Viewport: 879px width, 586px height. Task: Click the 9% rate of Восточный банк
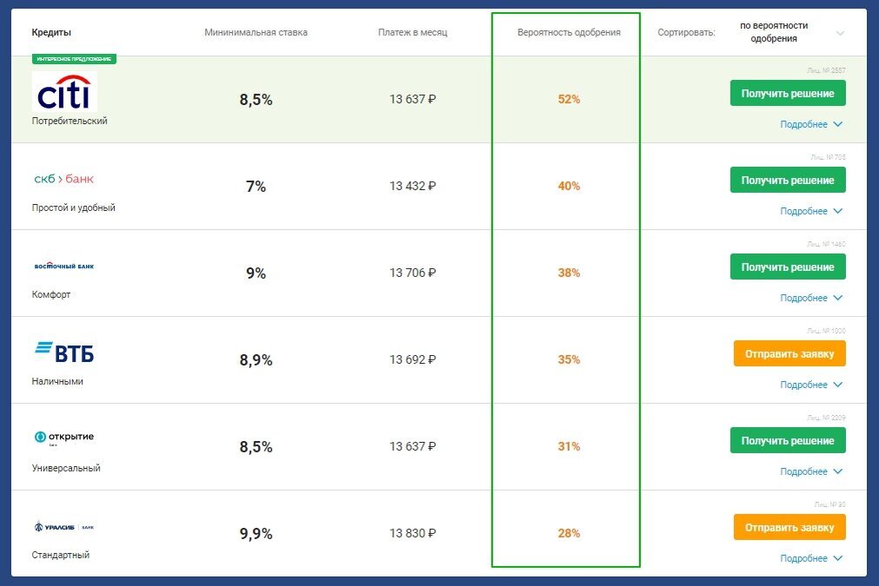pyautogui.click(x=255, y=273)
